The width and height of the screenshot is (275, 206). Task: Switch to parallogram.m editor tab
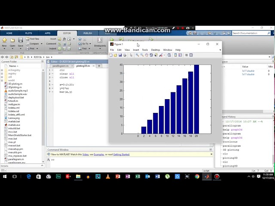point(61,66)
